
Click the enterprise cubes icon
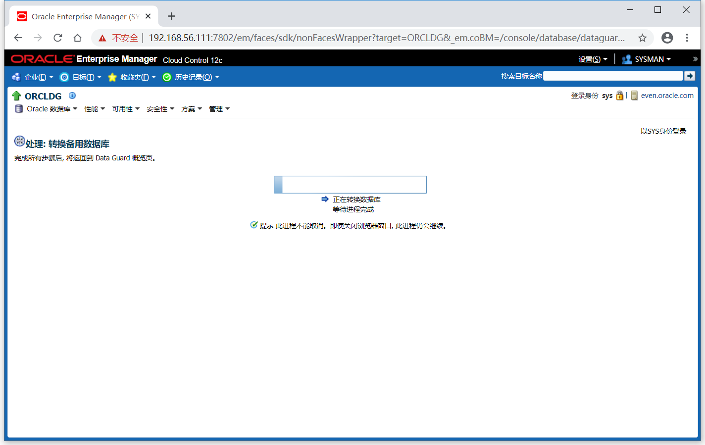coord(16,77)
